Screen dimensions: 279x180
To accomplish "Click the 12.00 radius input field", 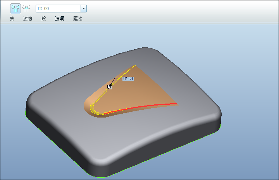I will (x=59, y=9).
